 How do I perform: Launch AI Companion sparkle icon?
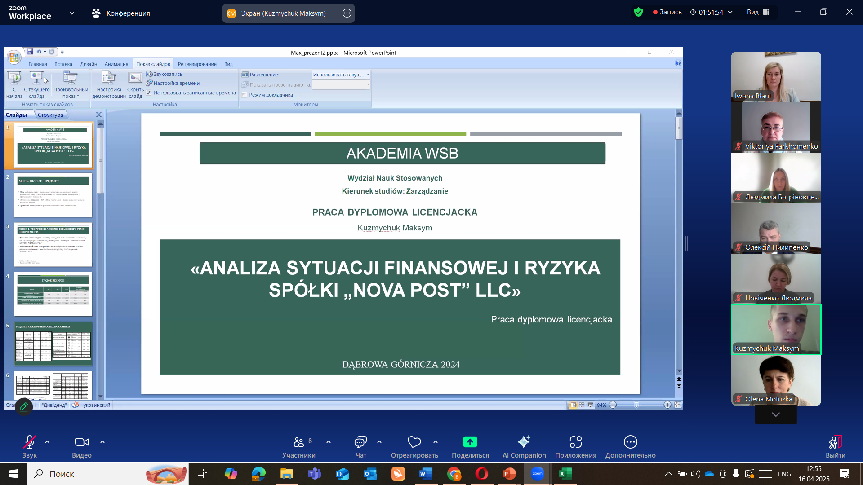[524, 442]
